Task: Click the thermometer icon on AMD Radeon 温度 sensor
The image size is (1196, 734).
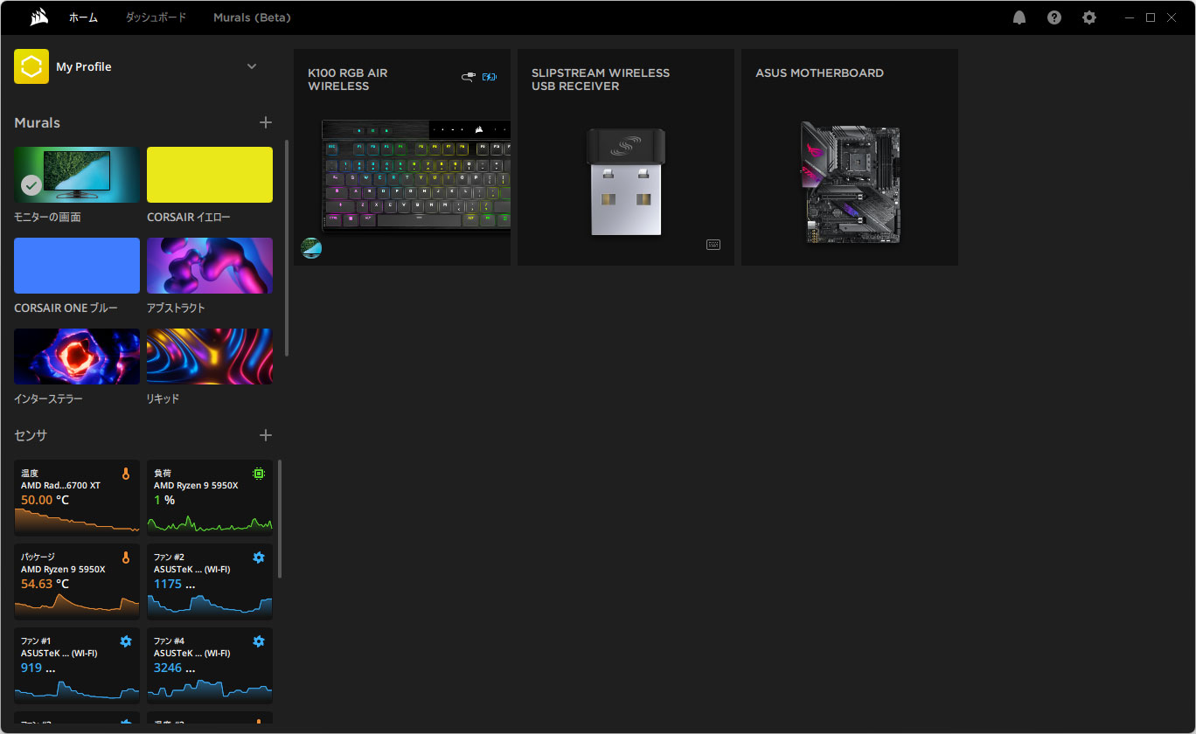Action: [126, 474]
